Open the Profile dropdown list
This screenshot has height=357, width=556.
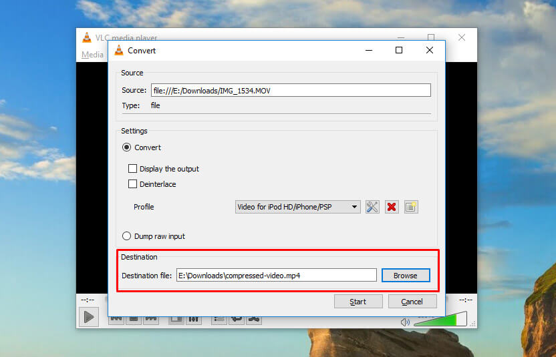[x=298, y=207]
